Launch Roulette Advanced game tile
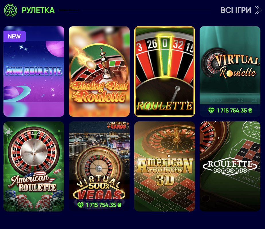265x229 pixels. (x=230, y=166)
